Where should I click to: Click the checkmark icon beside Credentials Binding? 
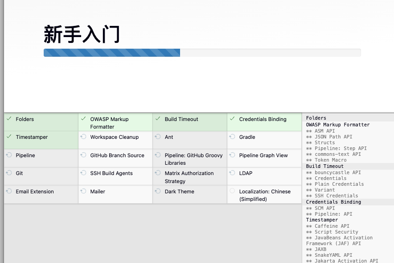pos(232,118)
